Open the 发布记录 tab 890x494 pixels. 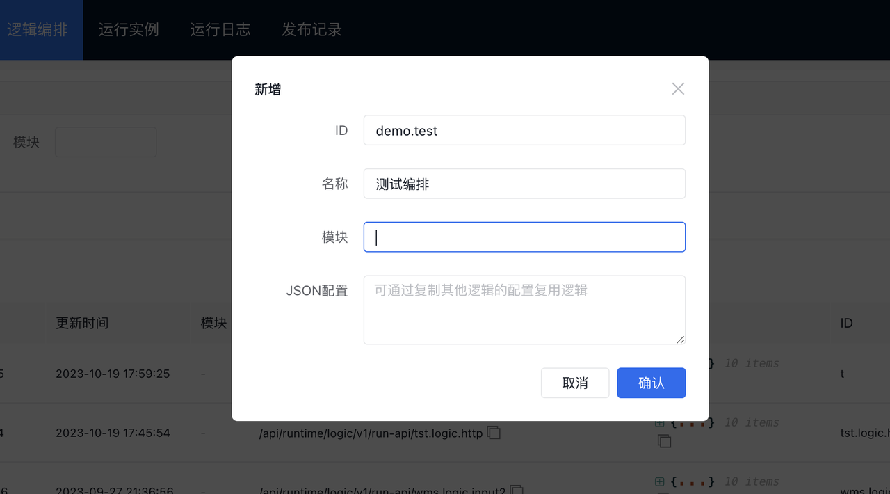point(311,30)
